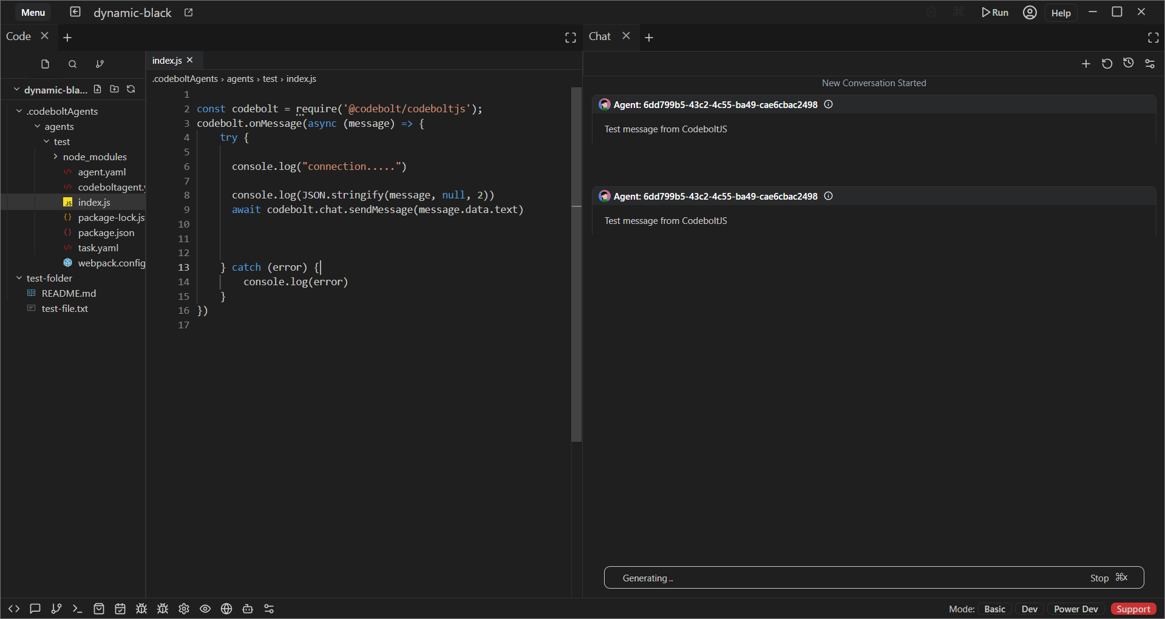Screen dimensions: 1165x619
Task: Open test-file.txt in file tree
Action: 65,308
